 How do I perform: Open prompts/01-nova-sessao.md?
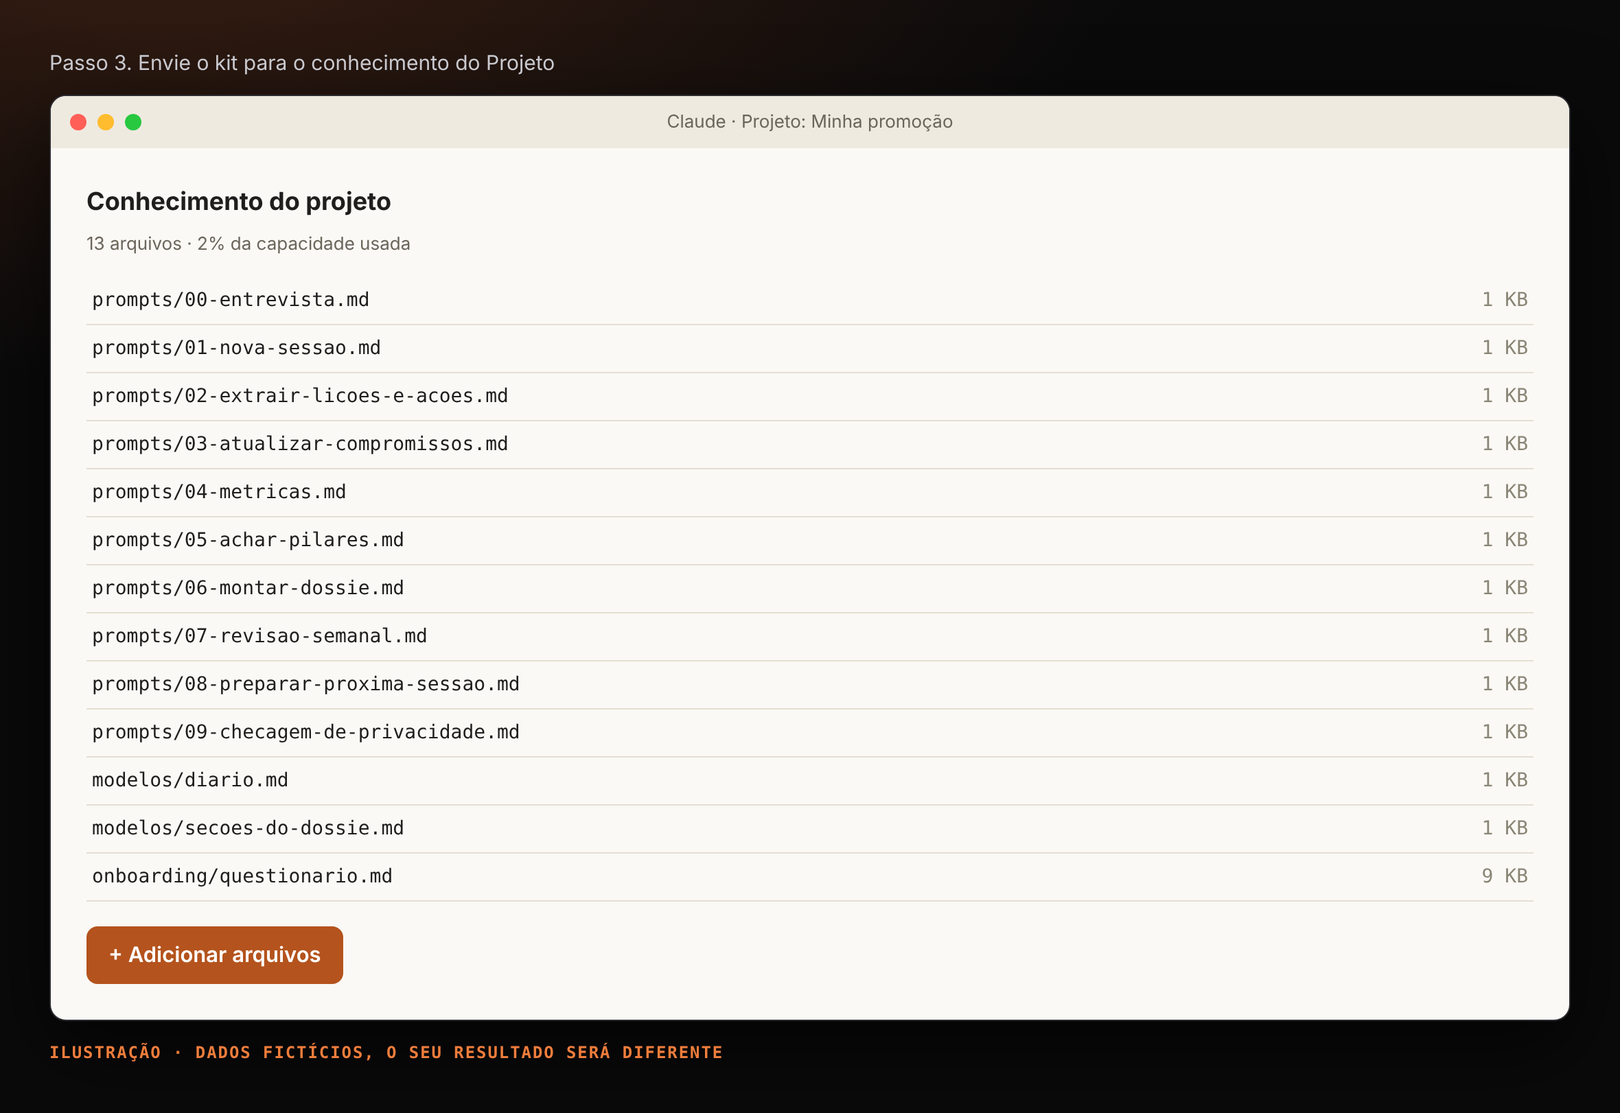[x=809, y=349]
